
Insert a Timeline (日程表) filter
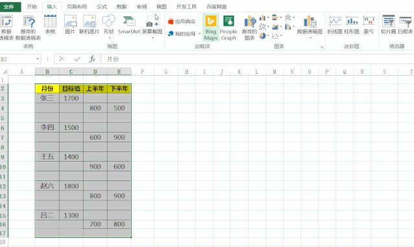pyautogui.click(x=406, y=25)
